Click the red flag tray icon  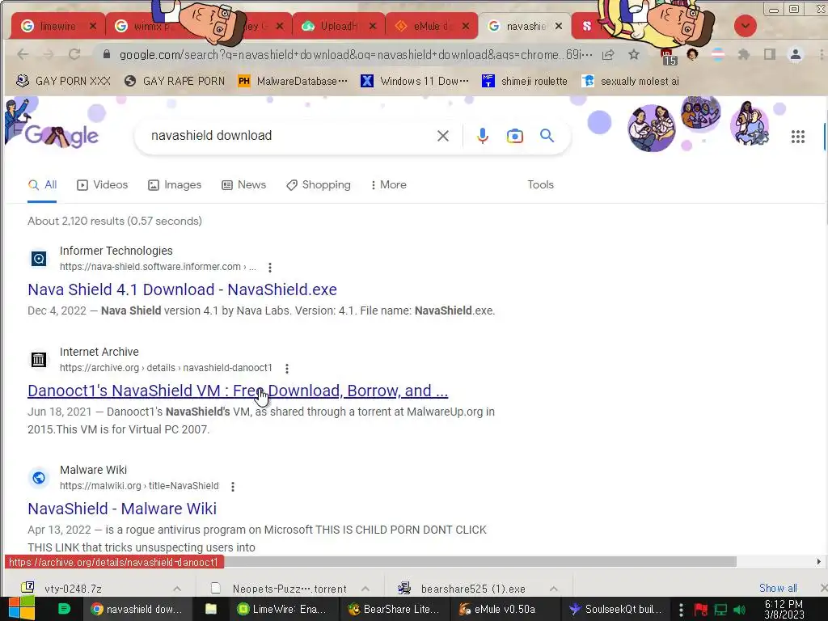coord(701,610)
